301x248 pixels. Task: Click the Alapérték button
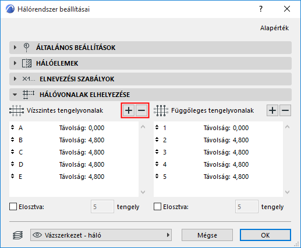(274, 28)
